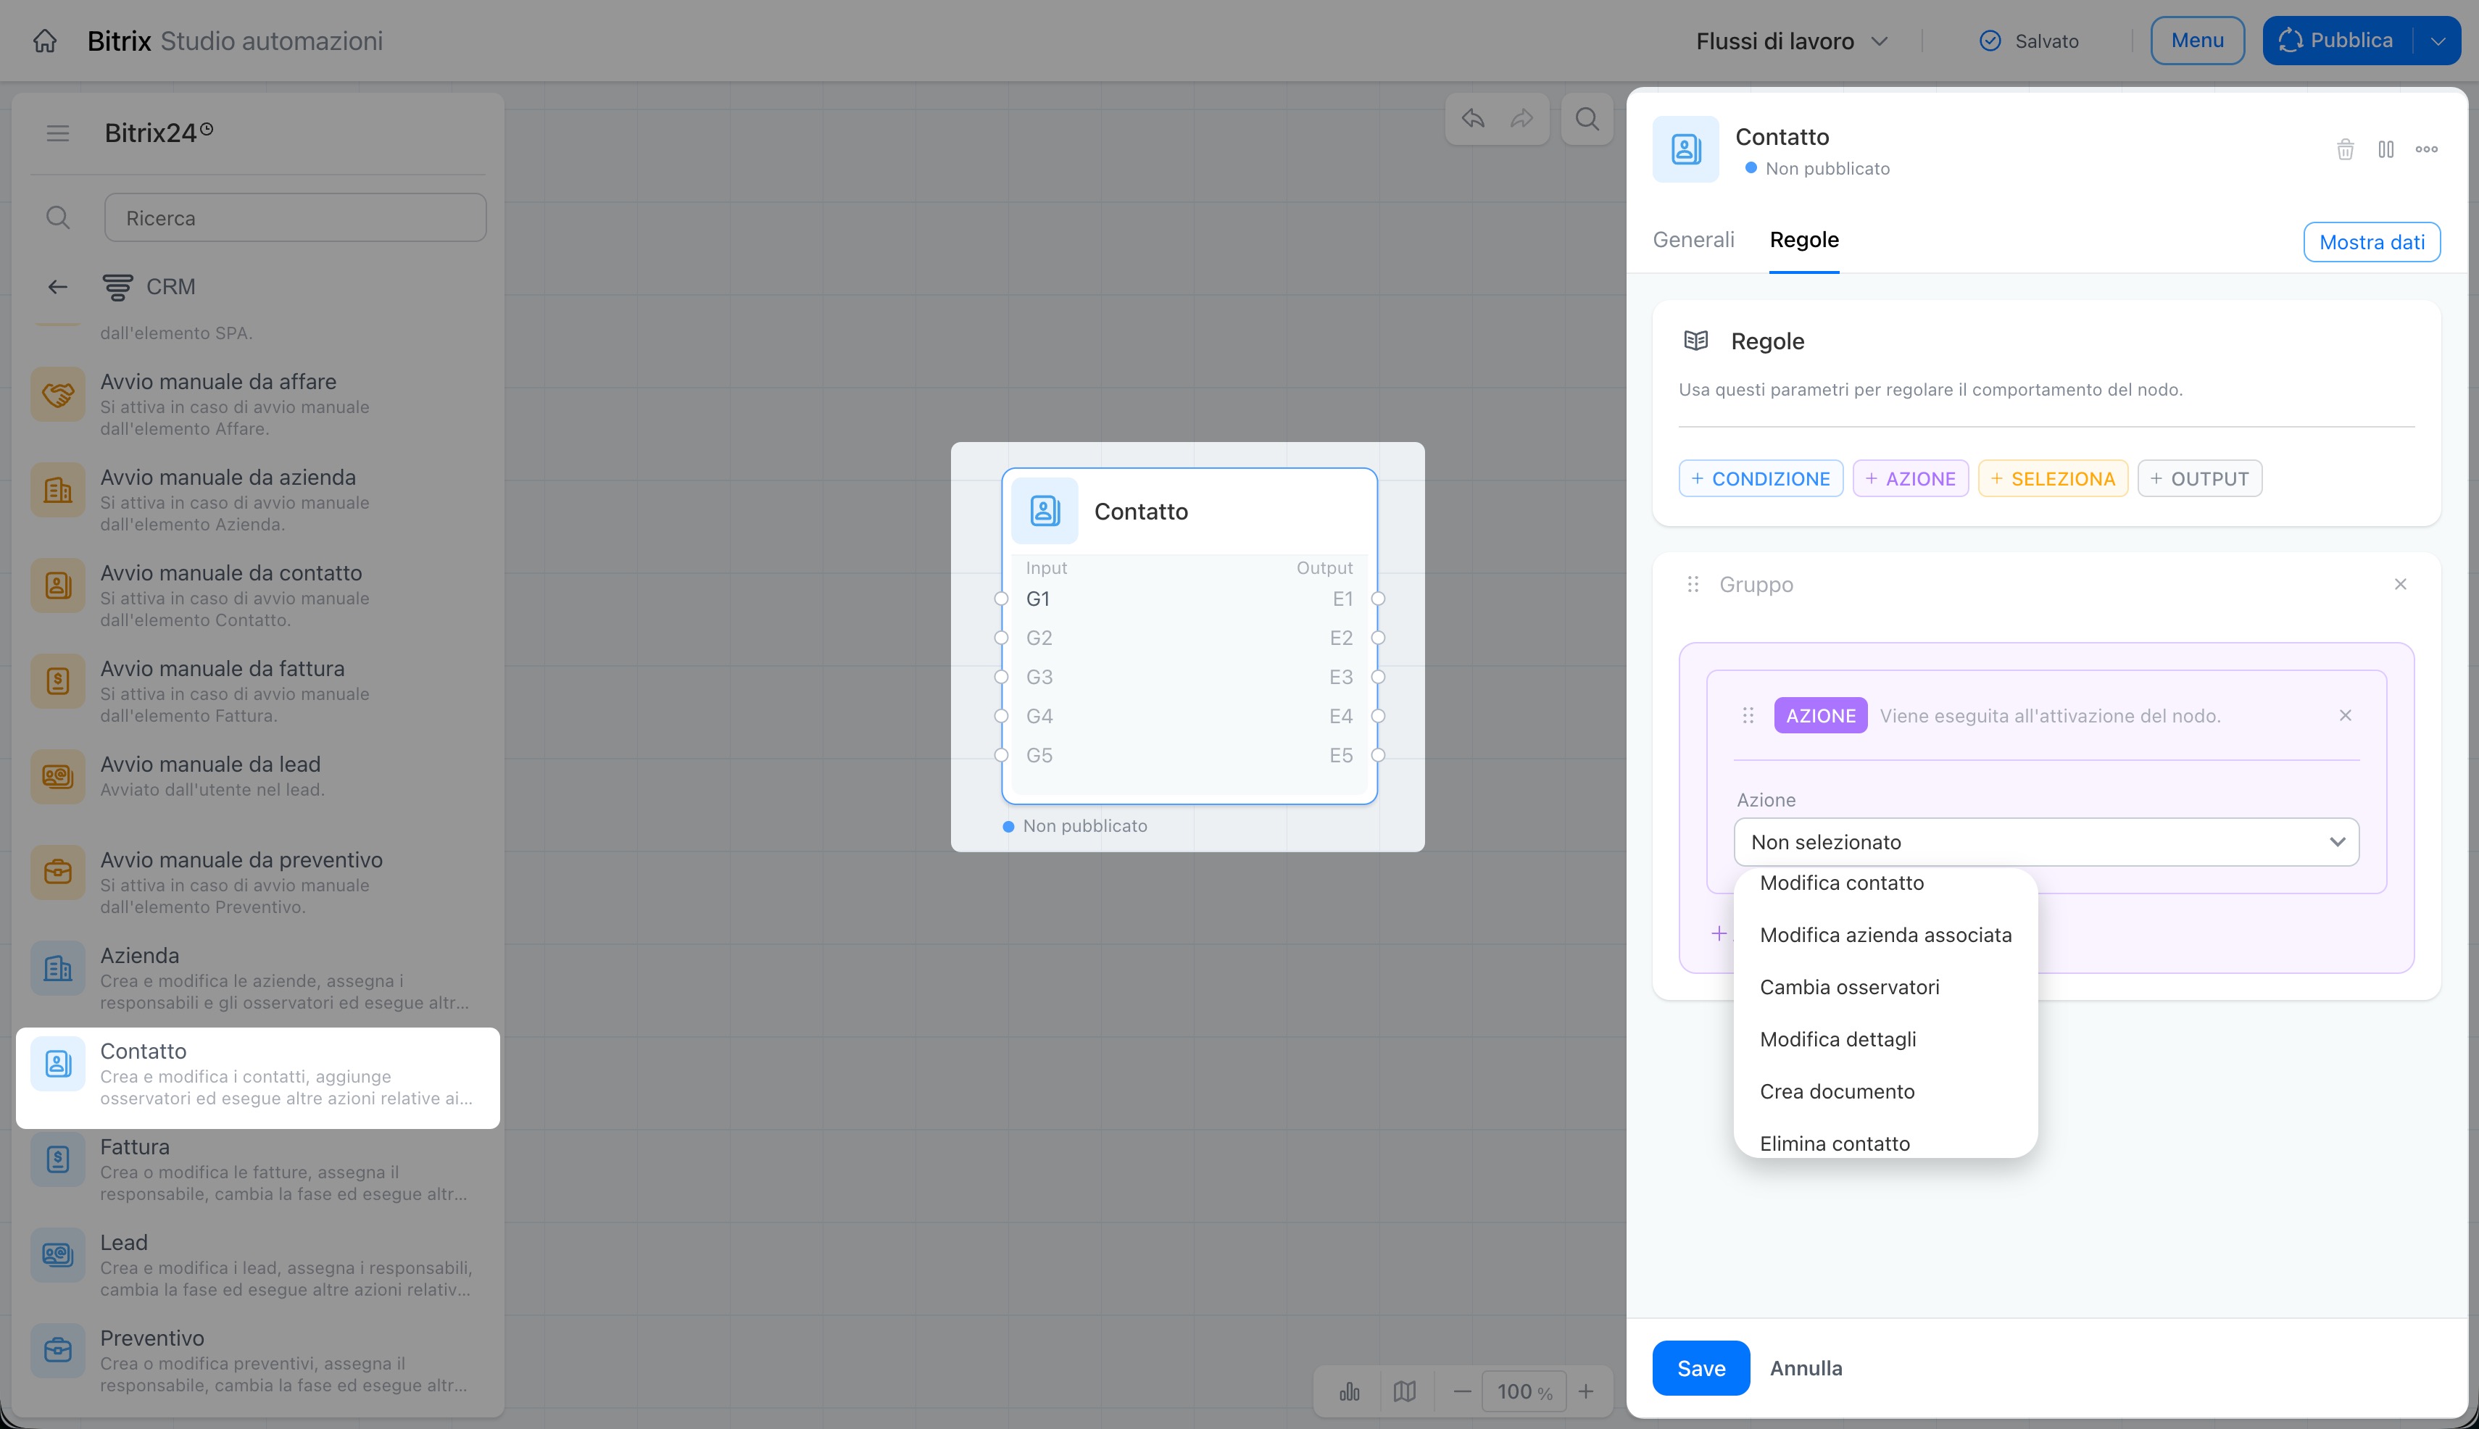This screenshot has width=2479, height=1429.
Task: Open the statistics bar chart icon
Action: [x=1350, y=1392]
